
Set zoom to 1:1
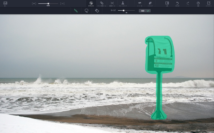coord(62,4)
